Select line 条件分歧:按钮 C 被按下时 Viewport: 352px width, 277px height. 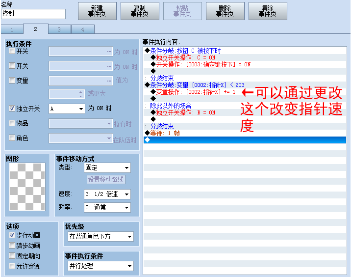[x=245, y=51]
